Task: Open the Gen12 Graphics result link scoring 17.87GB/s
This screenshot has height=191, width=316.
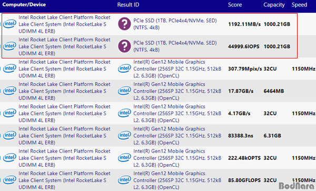Action: pyautogui.click(x=177, y=91)
